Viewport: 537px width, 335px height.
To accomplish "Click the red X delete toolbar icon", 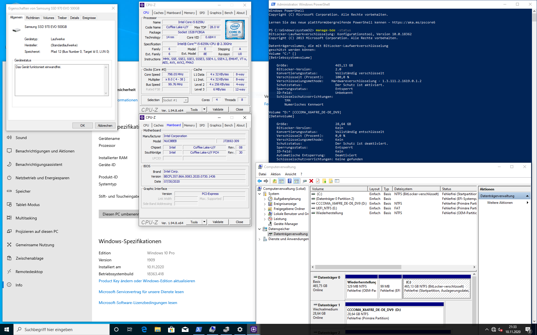I will pyautogui.click(x=311, y=181).
